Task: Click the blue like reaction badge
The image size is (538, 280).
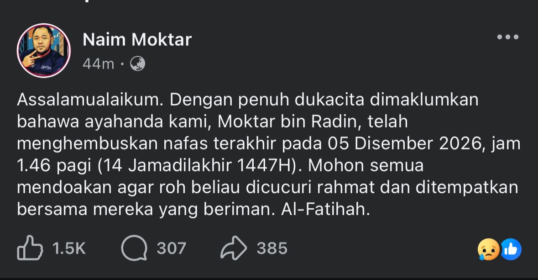Action: (511, 249)
